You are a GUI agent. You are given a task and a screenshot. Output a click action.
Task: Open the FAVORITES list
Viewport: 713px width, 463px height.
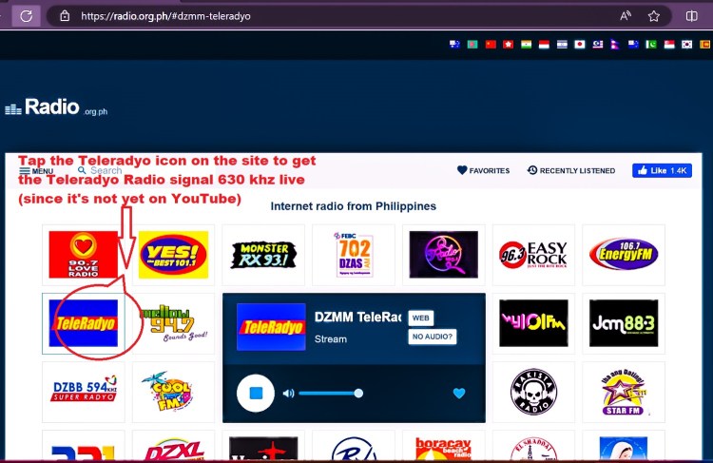click(484, 171)
